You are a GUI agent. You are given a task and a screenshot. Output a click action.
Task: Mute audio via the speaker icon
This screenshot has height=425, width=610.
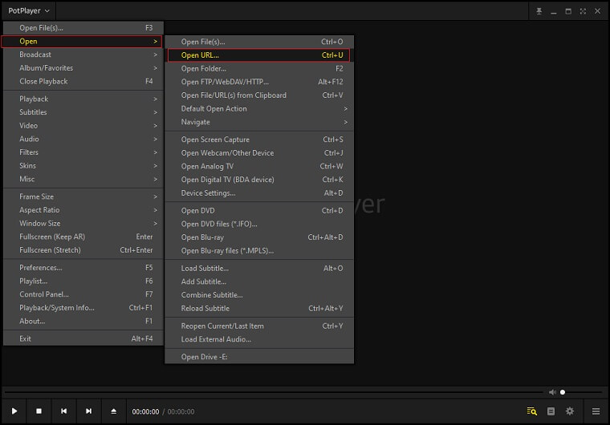[x=552, y=392]
